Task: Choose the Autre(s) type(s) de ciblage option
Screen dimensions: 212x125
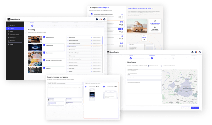Action: 161,66
